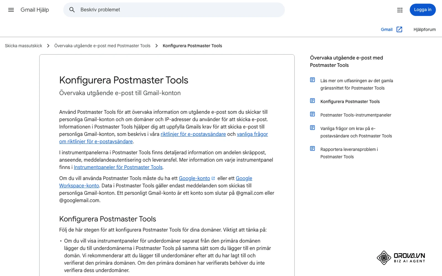
Task: Click the Gmail external link icon
Action: click(x=399, y=30)
